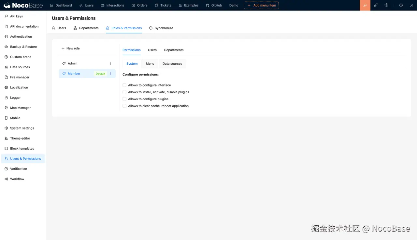Open the Data sources permissions tab

tap(172, 63)
